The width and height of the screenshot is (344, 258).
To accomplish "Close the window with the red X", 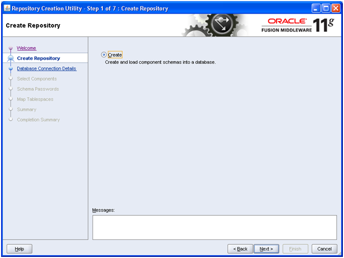I will pos(336,9).
